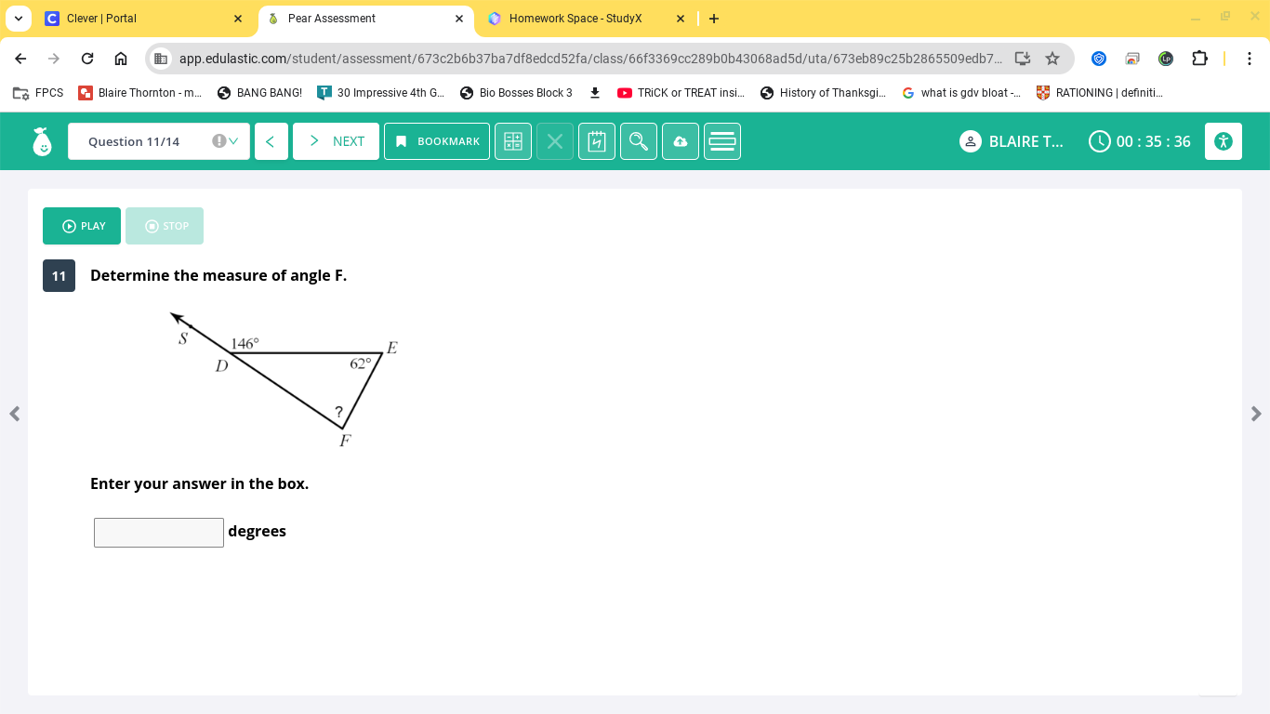Open the tab search chevron dropdown
The width and height of the screenshot is (1270, 714).
pos(18,19)
